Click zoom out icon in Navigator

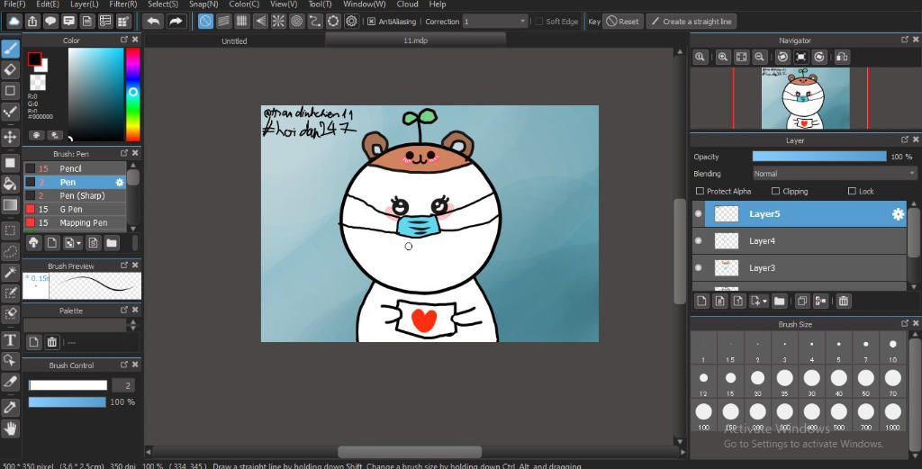tap(760, 57)
